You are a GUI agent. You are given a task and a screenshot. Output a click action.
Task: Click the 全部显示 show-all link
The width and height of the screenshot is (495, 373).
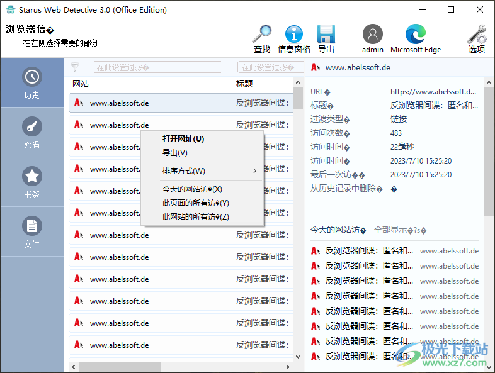(x=400, y=230)
